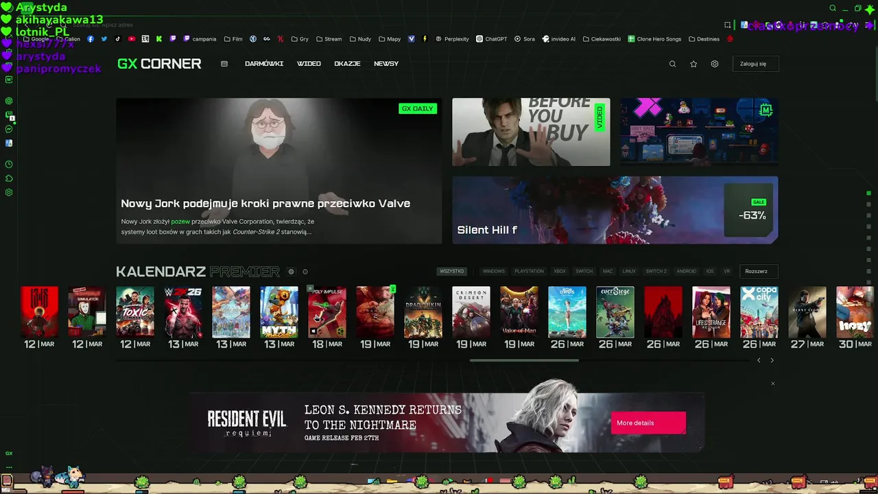Image resolution: width=878 pixels, height=494 pixels.
Task: Click the GX CORNER logo
Action: 159,64
